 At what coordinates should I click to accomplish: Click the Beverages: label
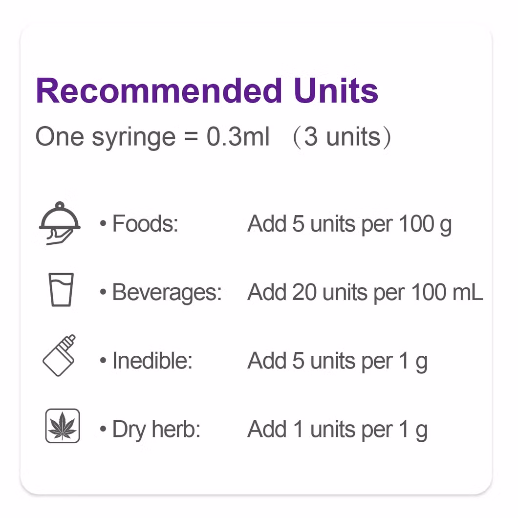coord(167,293)
